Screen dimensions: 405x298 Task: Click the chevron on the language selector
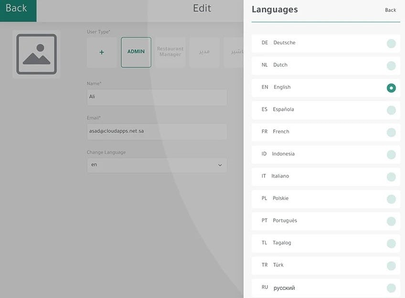click(220, 165)
